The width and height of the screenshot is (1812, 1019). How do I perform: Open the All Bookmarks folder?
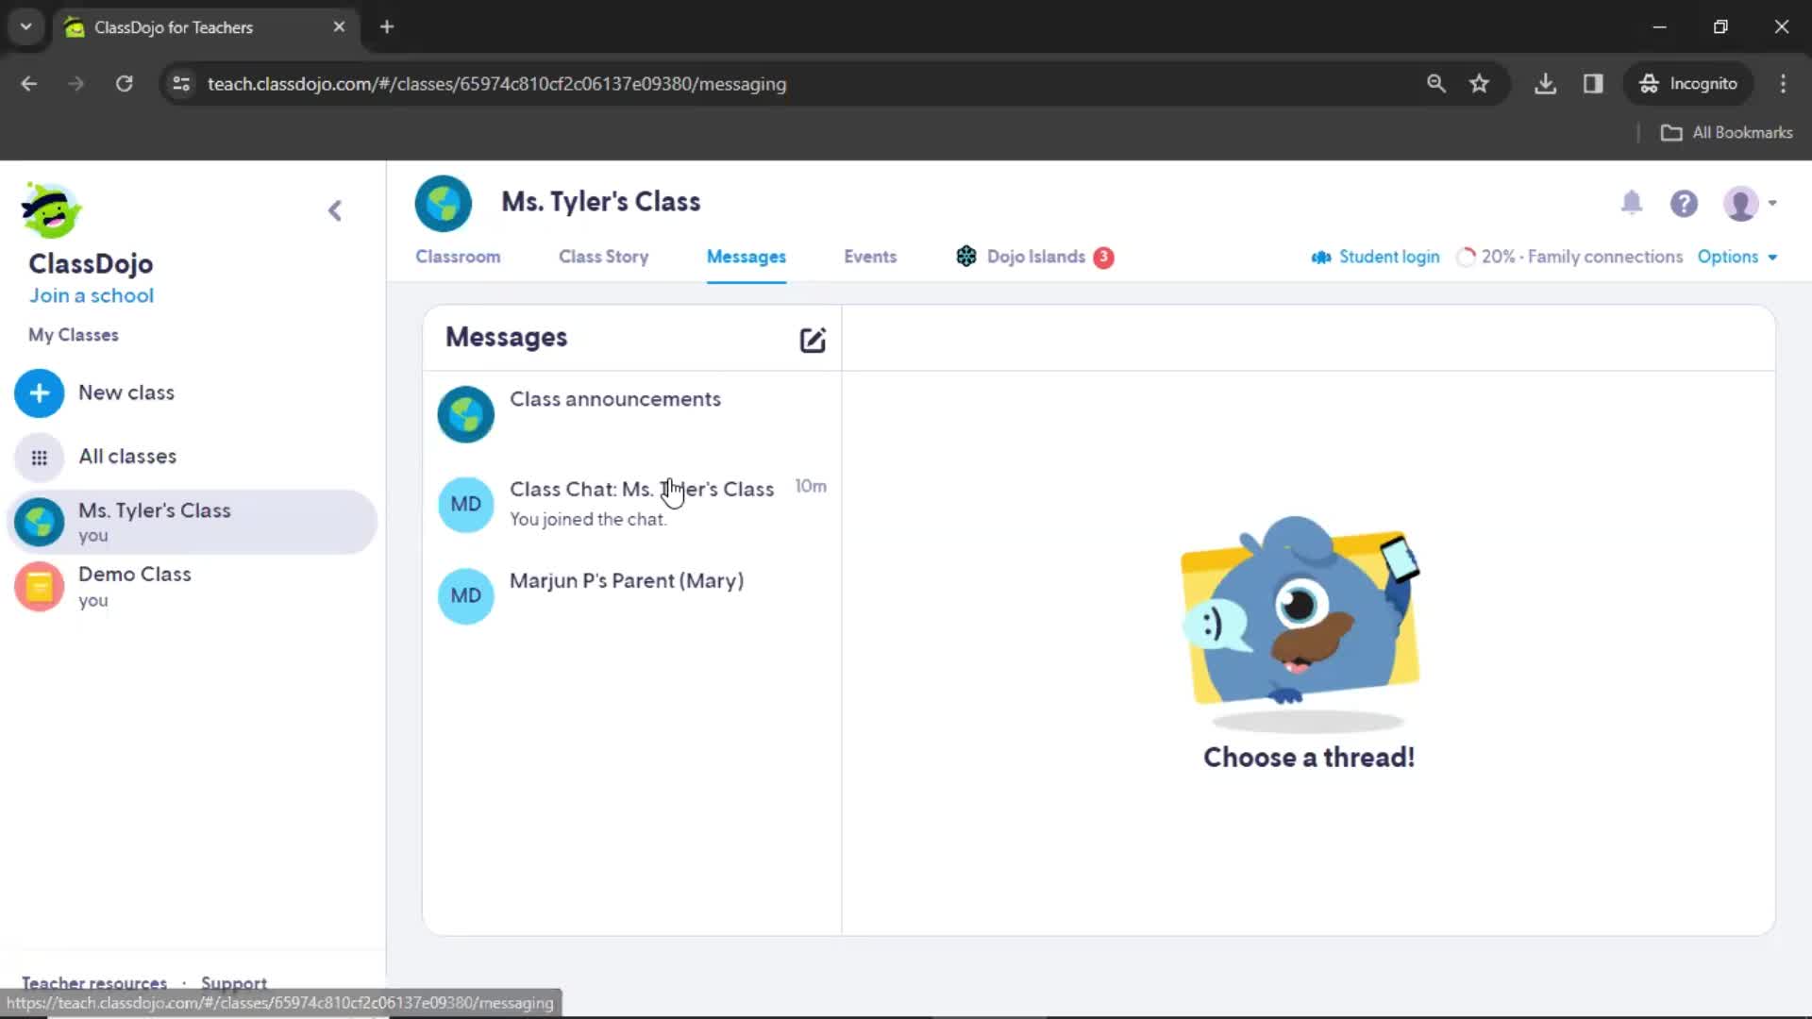(x=1726, y=133)
